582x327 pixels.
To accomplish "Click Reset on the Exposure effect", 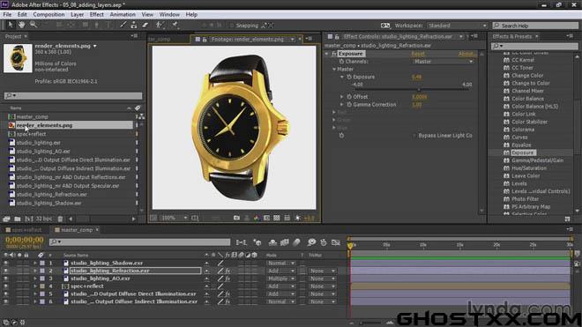I will [418, 54].
